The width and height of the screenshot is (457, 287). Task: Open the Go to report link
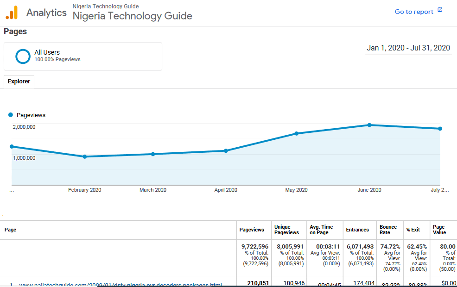click(414, 12)
